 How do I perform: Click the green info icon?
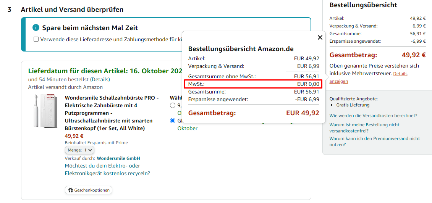tap(36, 27)
